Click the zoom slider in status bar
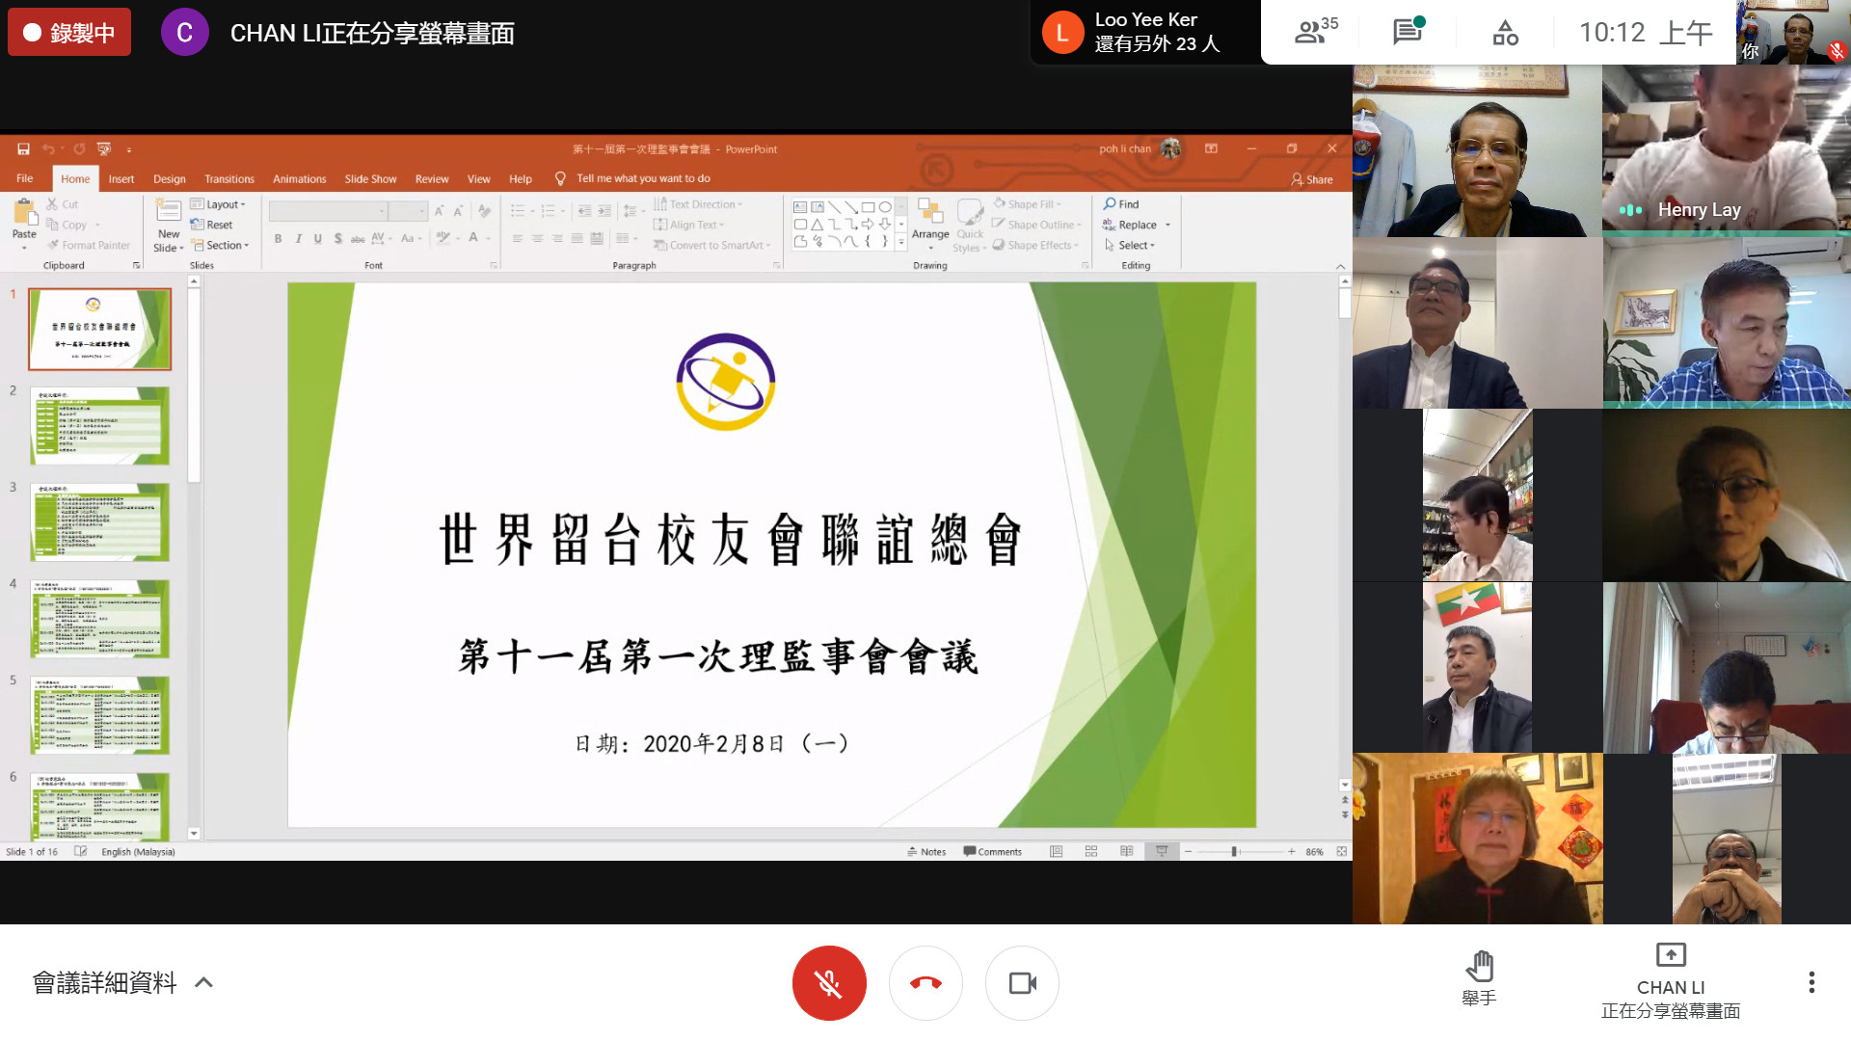Screen dimensions: 1851x1041 click(x=1234, y=852)
